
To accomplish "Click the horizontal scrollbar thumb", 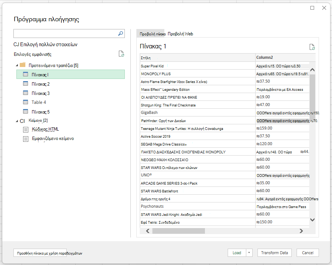I will (x=178, y=231).
